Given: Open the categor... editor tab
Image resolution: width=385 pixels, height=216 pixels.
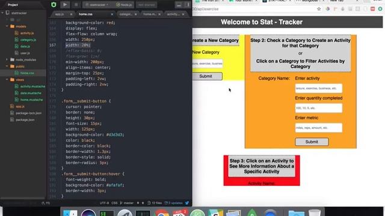Looking at the screenshot, I should 126,14.
